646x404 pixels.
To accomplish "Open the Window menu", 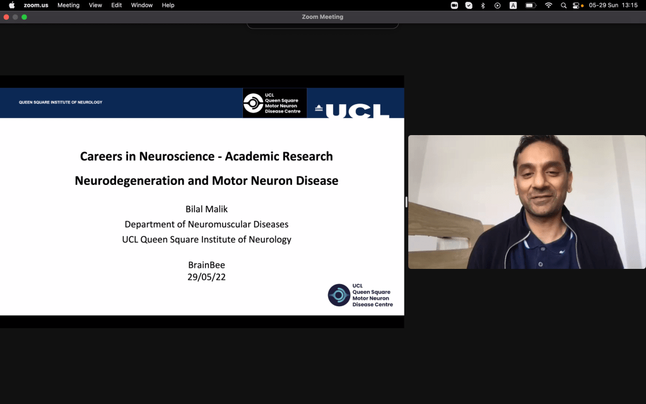I will click(x=142, y=5).
